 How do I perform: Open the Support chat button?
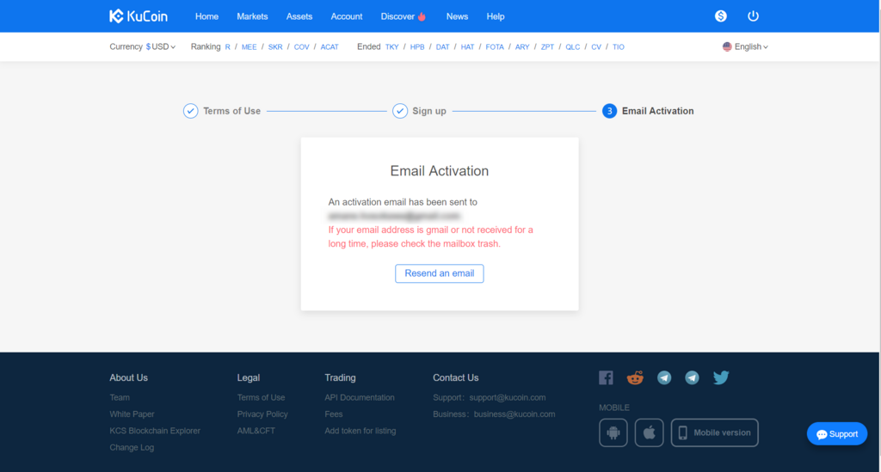(x=837, y=434)
